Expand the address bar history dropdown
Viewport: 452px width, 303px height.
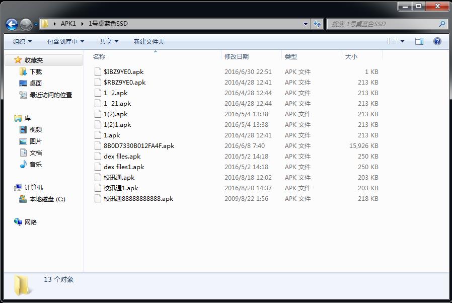click(x=306, y=24)
